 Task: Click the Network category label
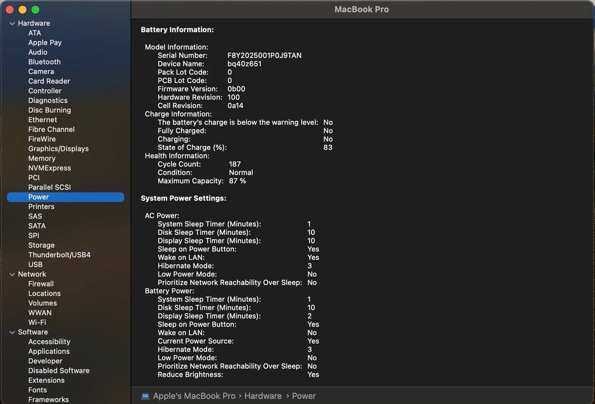[32, 274]
